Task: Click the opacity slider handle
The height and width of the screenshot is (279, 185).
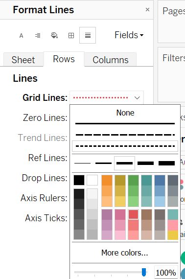Action: pyautogui.click(x=144, y=272)
